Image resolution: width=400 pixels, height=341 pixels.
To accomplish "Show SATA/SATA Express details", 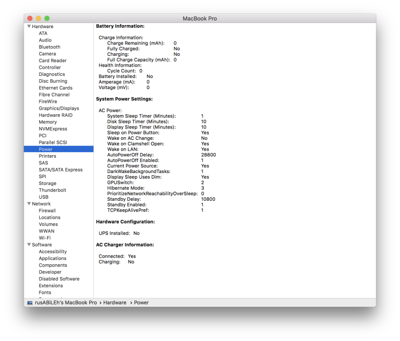I will tap(61, 169).
